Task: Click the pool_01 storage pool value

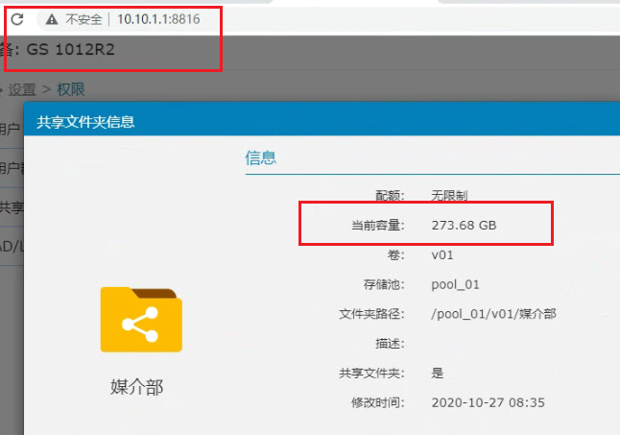Action: tap(456, 284)
